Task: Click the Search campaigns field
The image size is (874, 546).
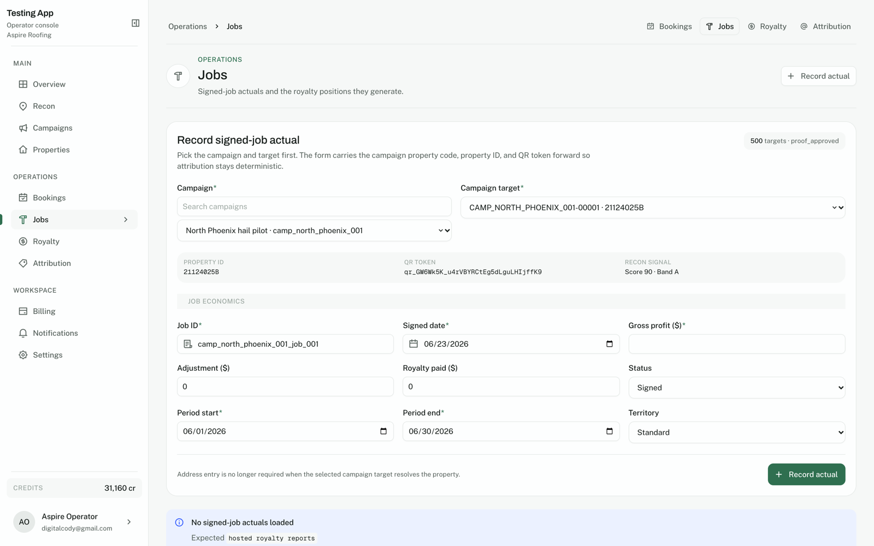Action: 314,206
